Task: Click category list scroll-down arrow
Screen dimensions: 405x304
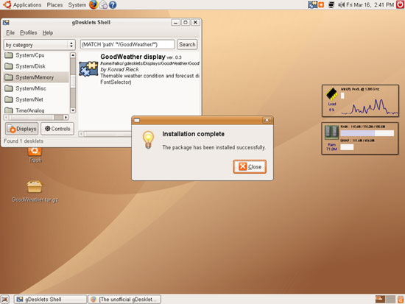Action: pyautogui.click(x=73, y=110)
